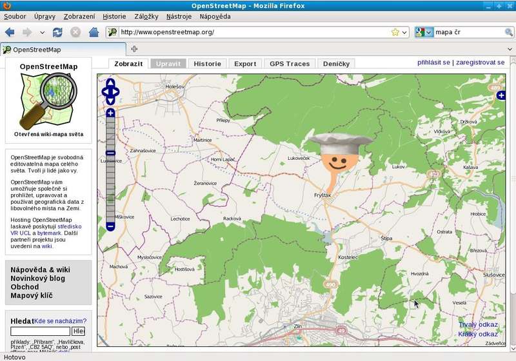Reload the page with the refresh icon

[57, 32]
